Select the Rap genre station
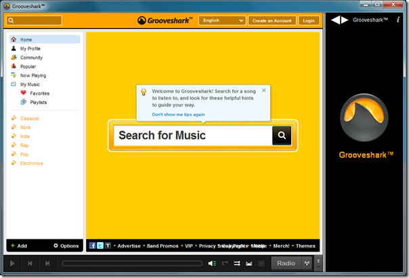 [24, 145]
